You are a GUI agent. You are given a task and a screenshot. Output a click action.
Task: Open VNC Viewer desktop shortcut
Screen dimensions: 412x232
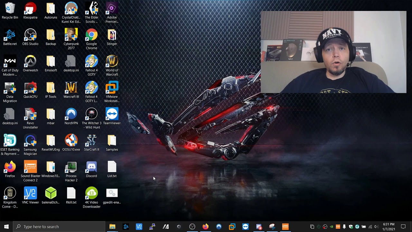click(x=30, y=196)
